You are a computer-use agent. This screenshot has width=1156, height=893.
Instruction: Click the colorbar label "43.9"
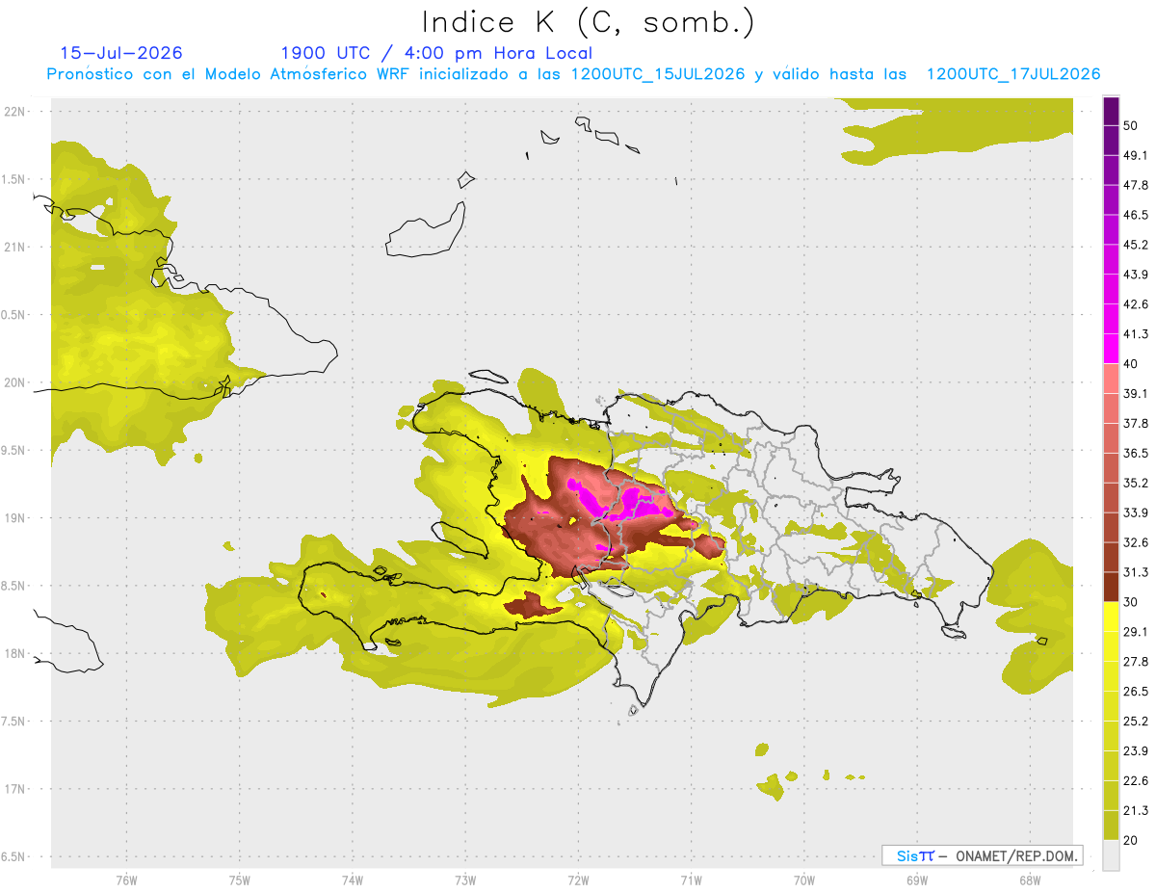click(1135, 275)
